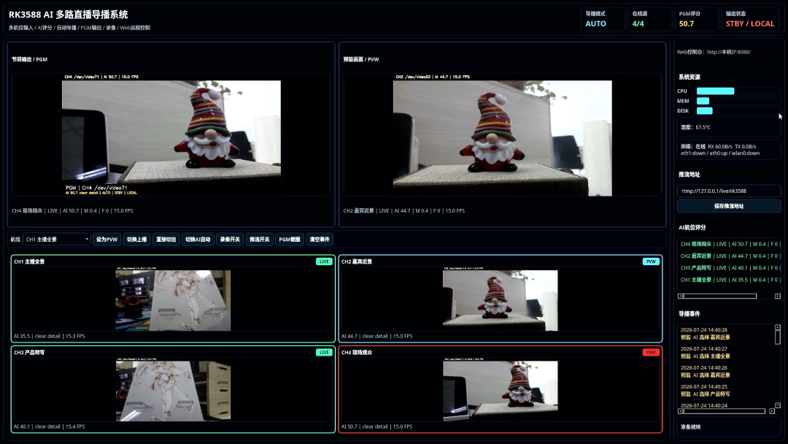The height and width of the screenshot is (444, 788).
Task: Toggle recording with 录像开关
Action: (x=230, y=240)
